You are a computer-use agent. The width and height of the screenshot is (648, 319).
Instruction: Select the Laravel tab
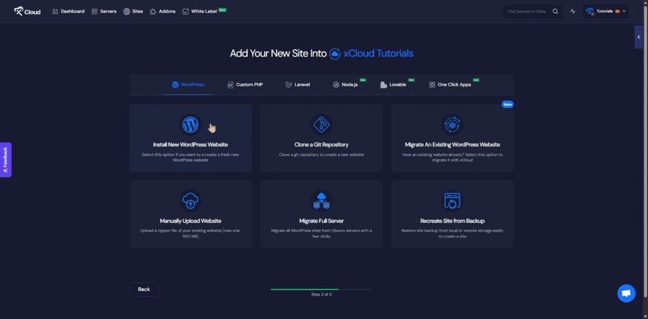coord(297,85)
